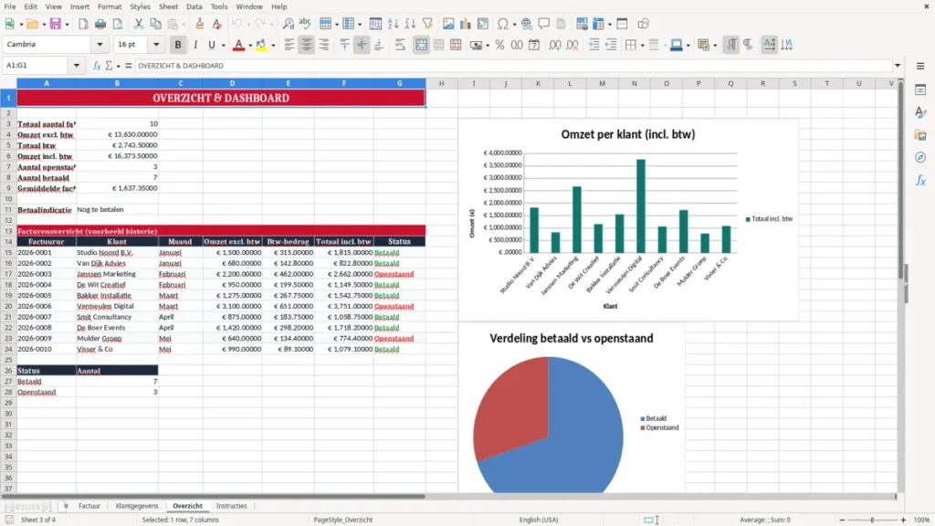The width and height of the screenshot is (935, 526).
Task: Switch to the Klantgegevens sheet tab
Action: click(137, 506)
